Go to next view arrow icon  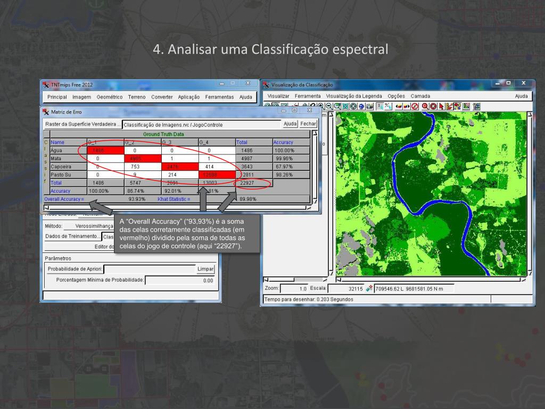click(x=406, y=106)
